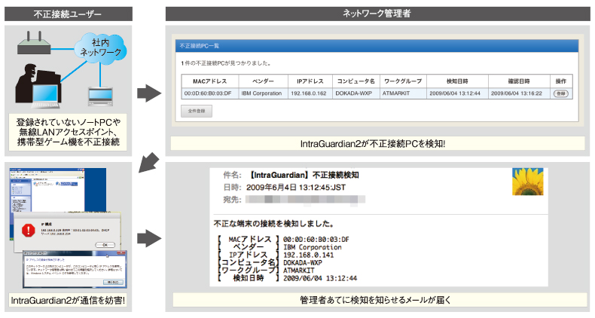Screen dimensions: 595x318
Task: Select the hacker with laptop icon
Action: pos(38,87)
